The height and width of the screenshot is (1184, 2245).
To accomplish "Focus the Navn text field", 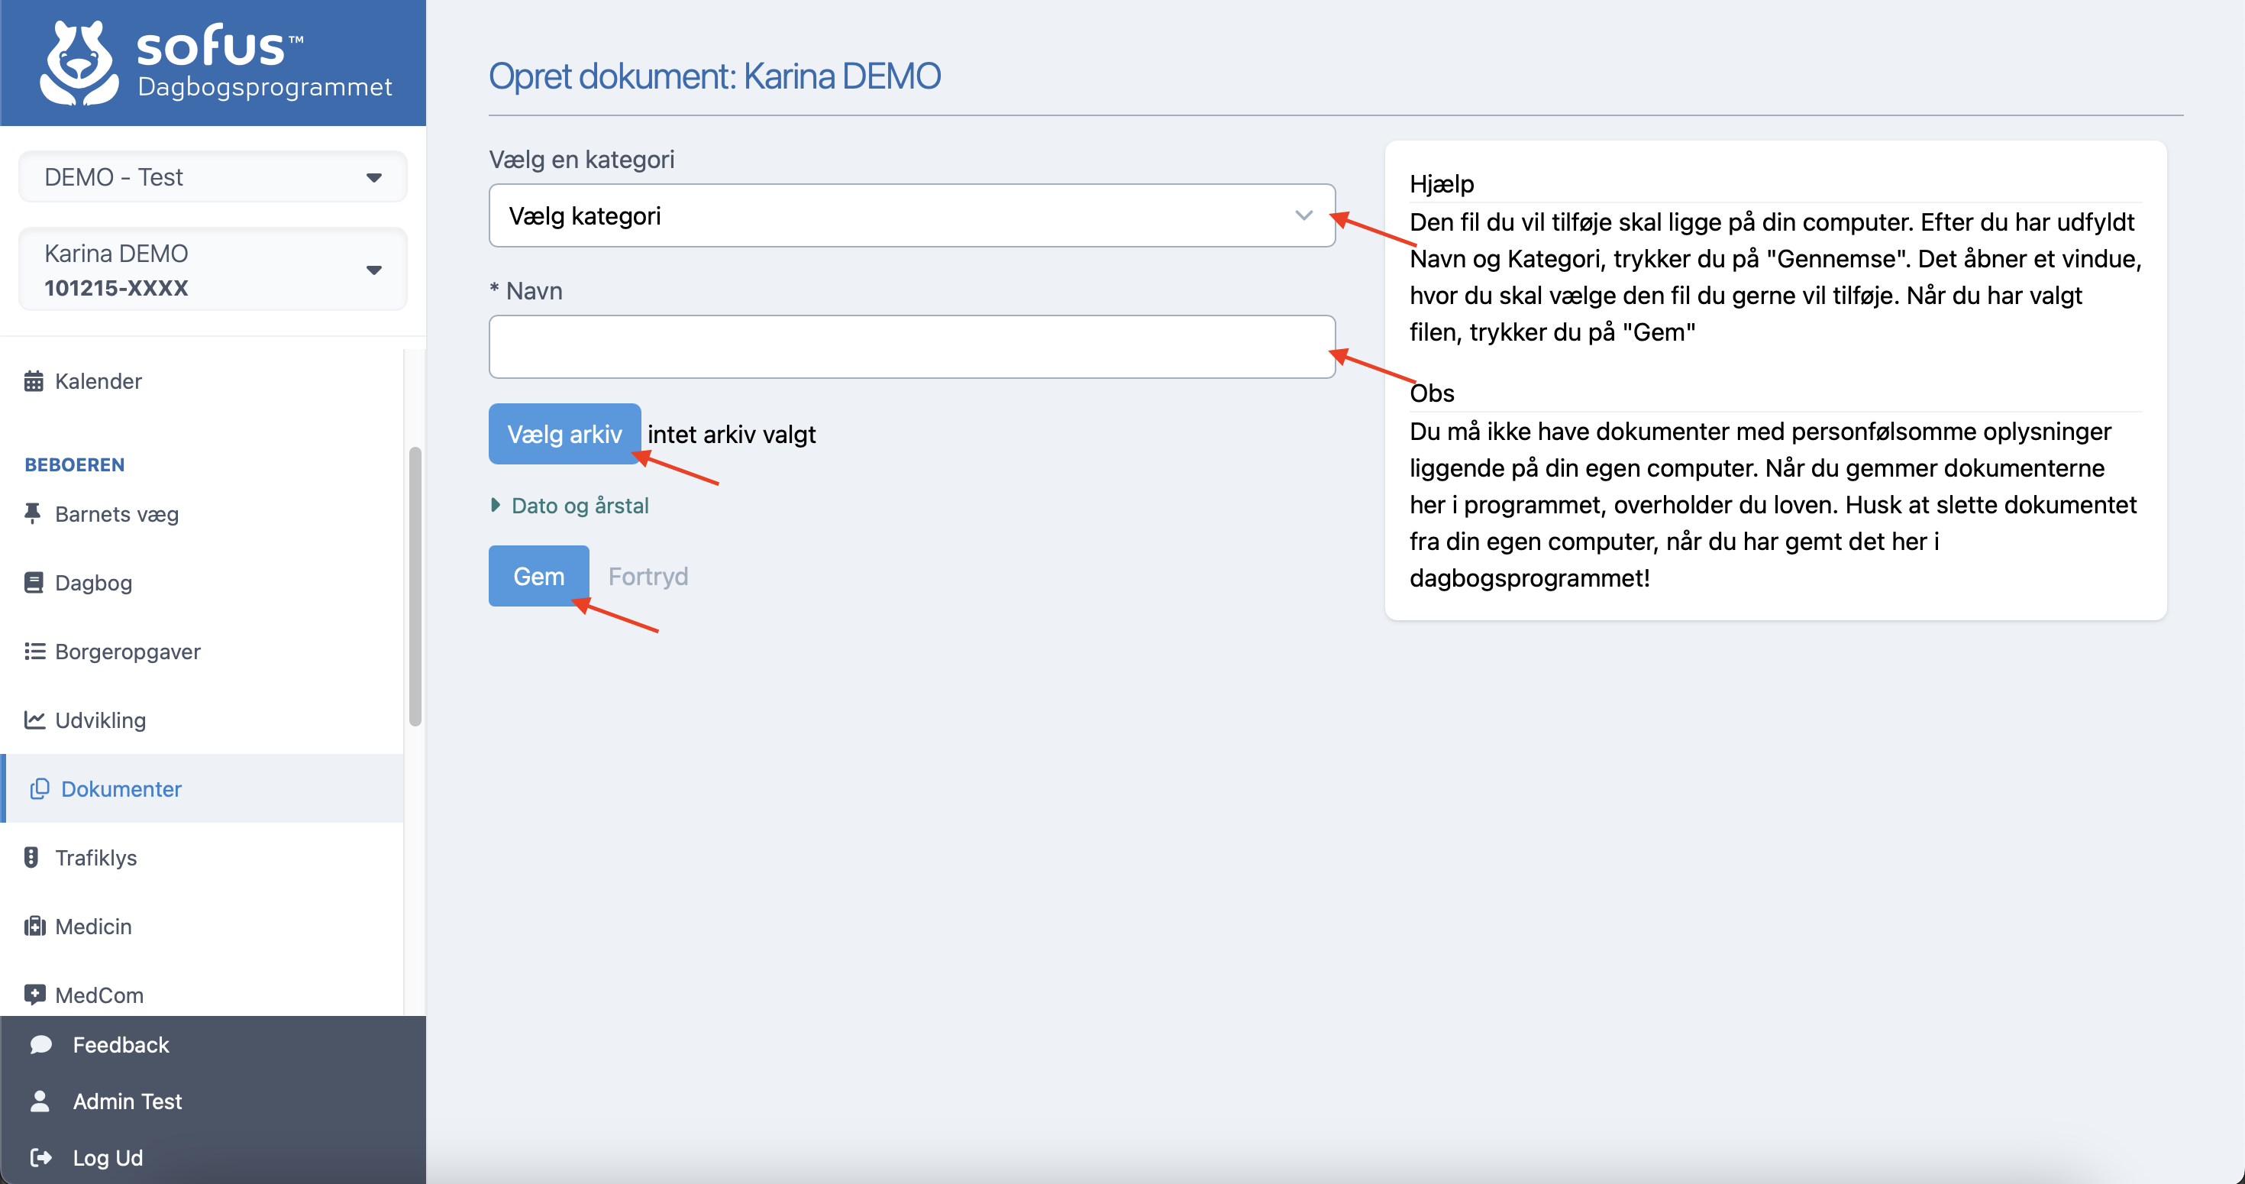I will pyautogui.click(x=911, y=347).
